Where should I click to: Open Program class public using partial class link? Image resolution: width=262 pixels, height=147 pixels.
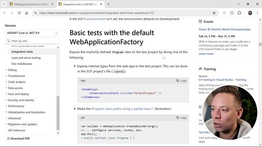click(122, 109)
